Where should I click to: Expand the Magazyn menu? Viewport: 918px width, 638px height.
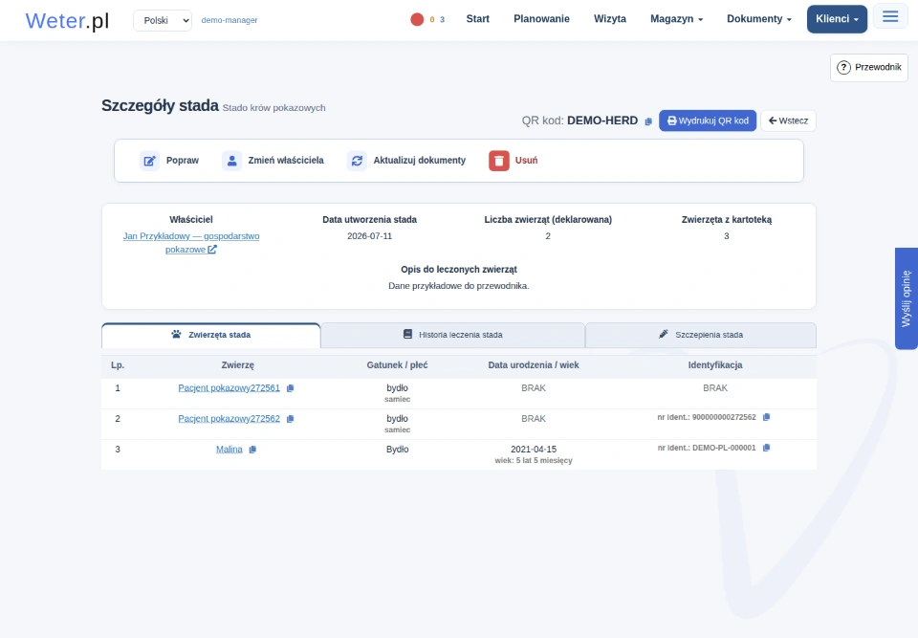676,19
